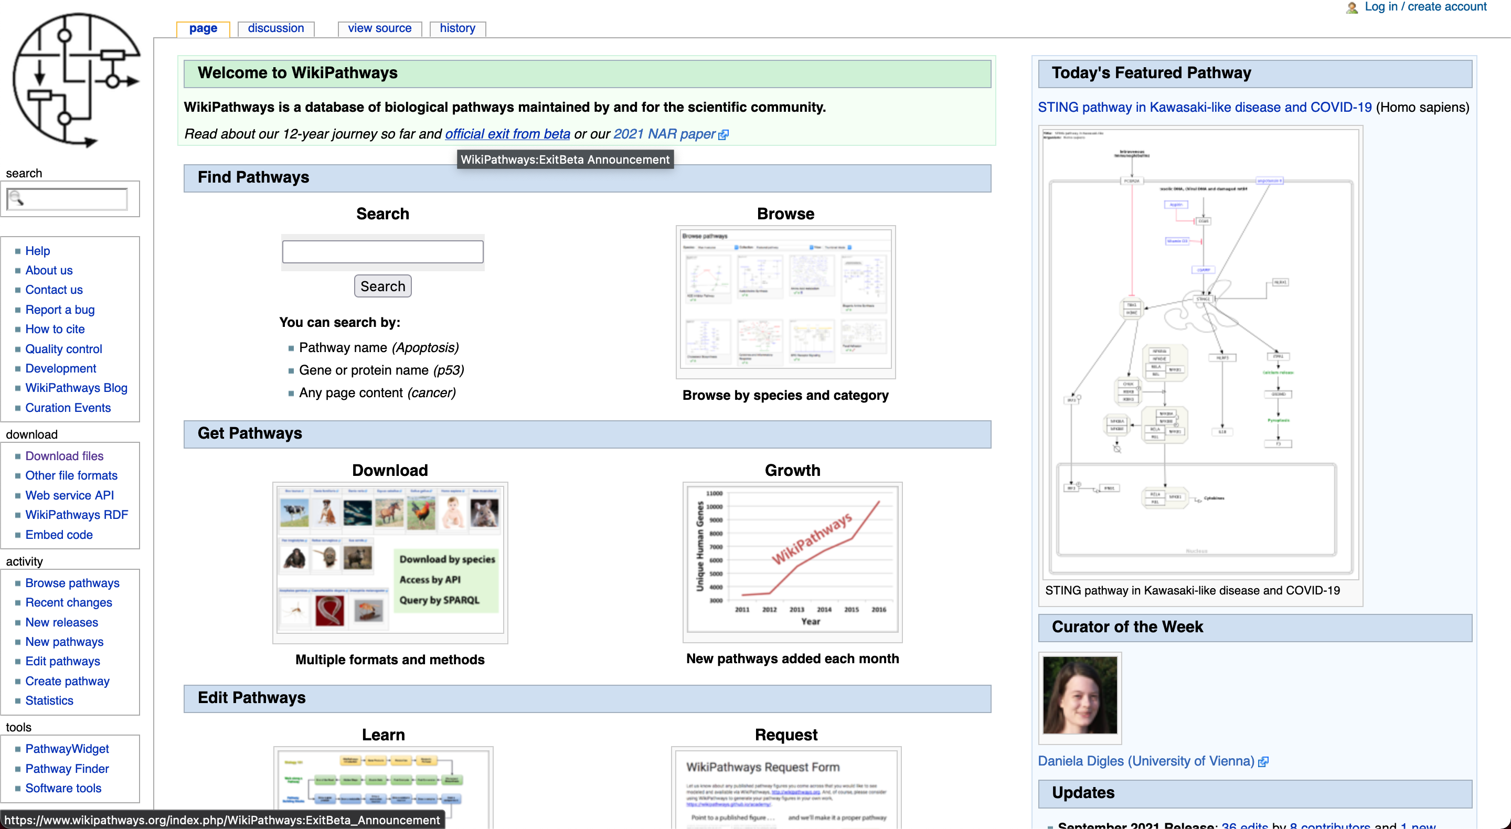
Task: Switch to the discussion tab
Action: point(275,28)
